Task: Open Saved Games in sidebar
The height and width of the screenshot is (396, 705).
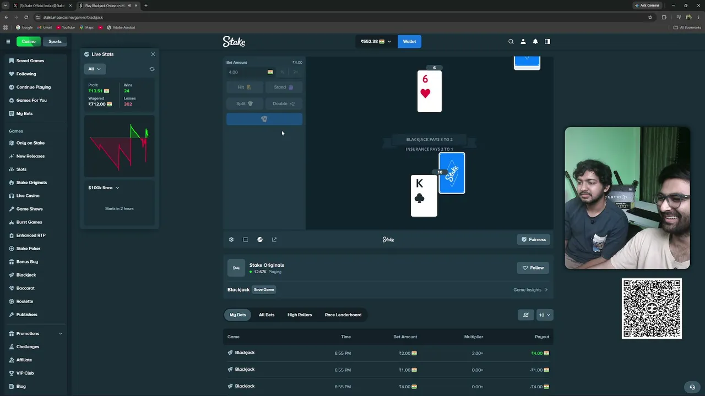Action: click(34, 61)
